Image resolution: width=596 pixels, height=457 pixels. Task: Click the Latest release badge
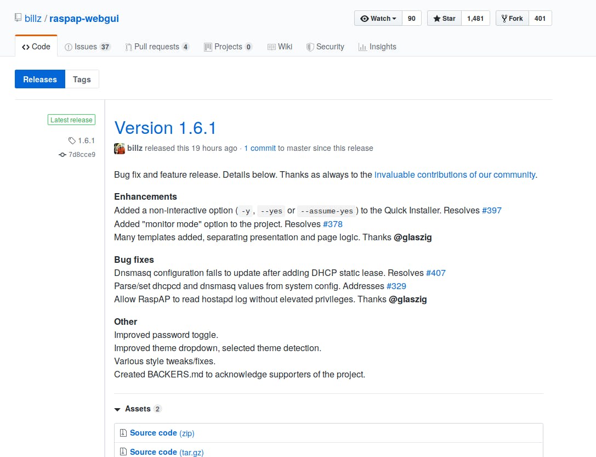click(71, 120)
